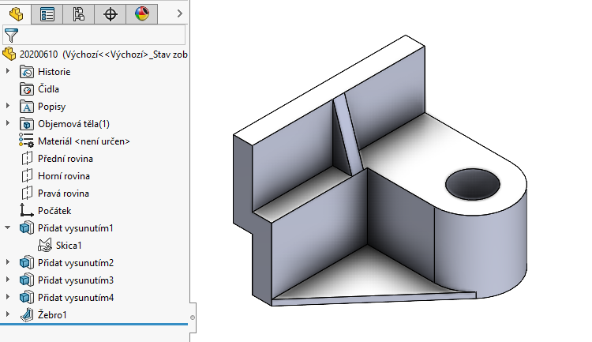Select Přidat vysunutím4 label
The height and width of the screenshot is (342, 592).
[76, 298]
